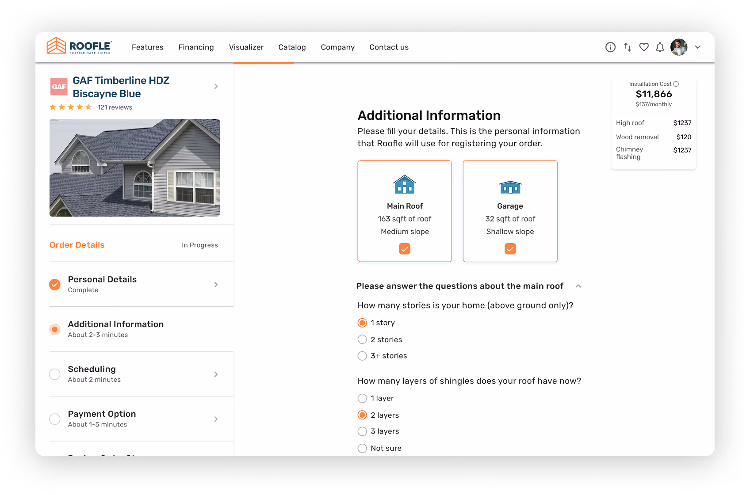Collapse the main roof questions section

coord(578,286)
